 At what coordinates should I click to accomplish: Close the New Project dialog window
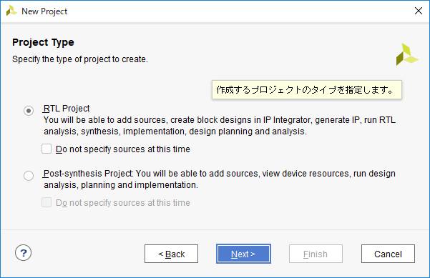pos(419,11)
